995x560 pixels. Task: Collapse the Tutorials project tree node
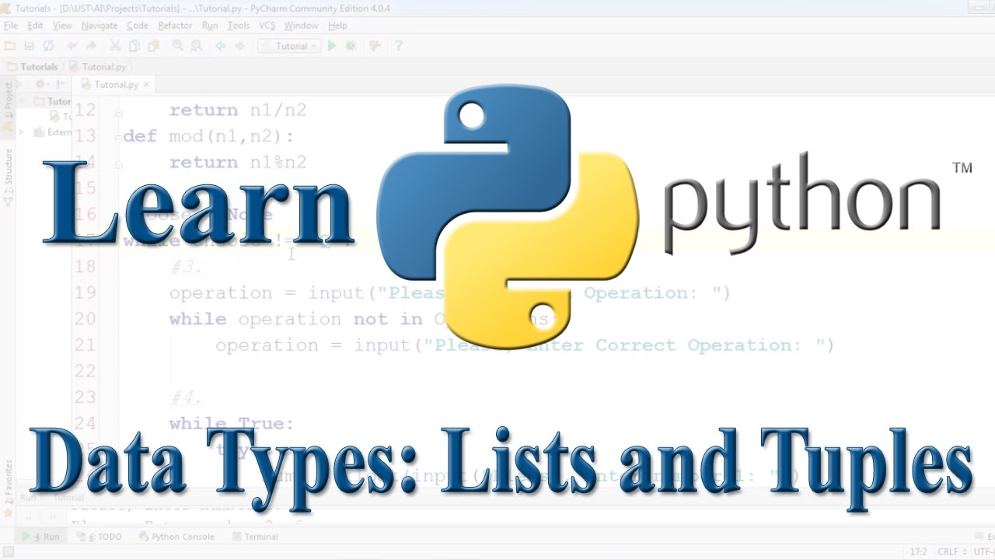[23, 101]
